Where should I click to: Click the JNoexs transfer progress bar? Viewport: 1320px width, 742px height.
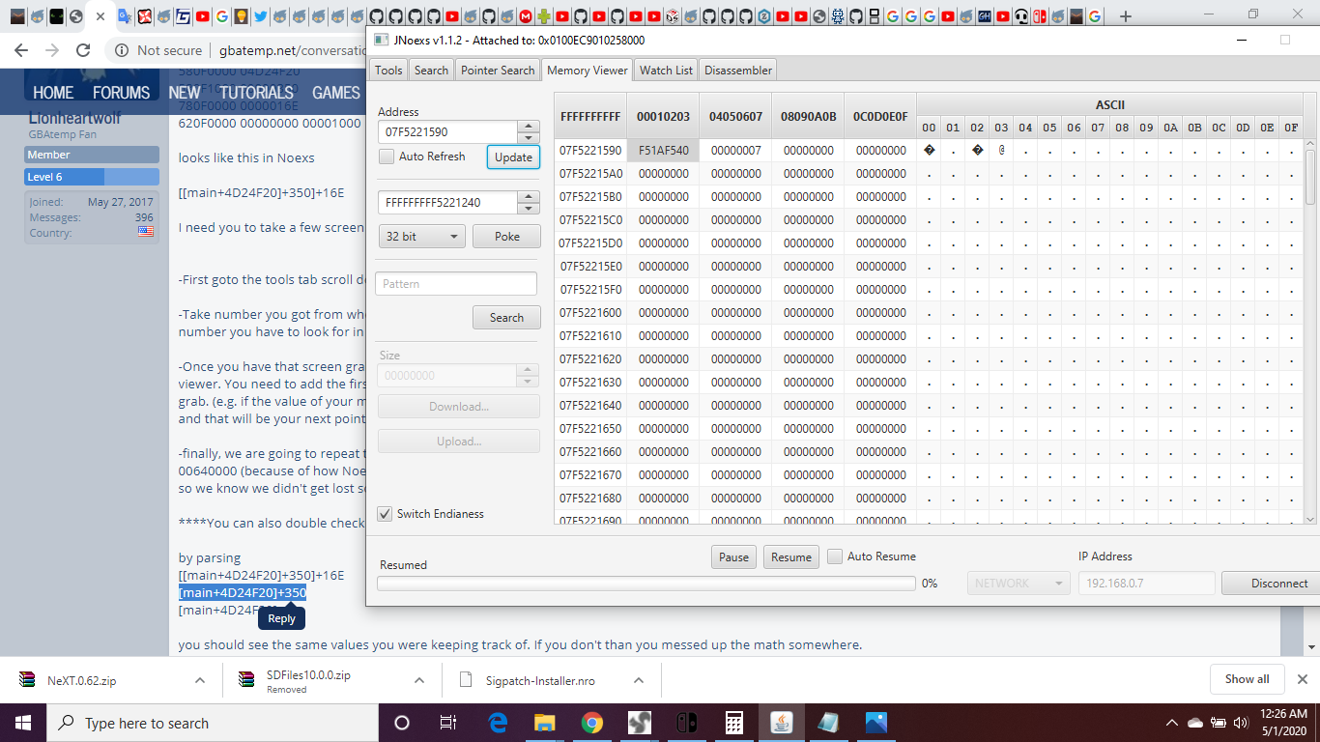[x=646, y=584]
